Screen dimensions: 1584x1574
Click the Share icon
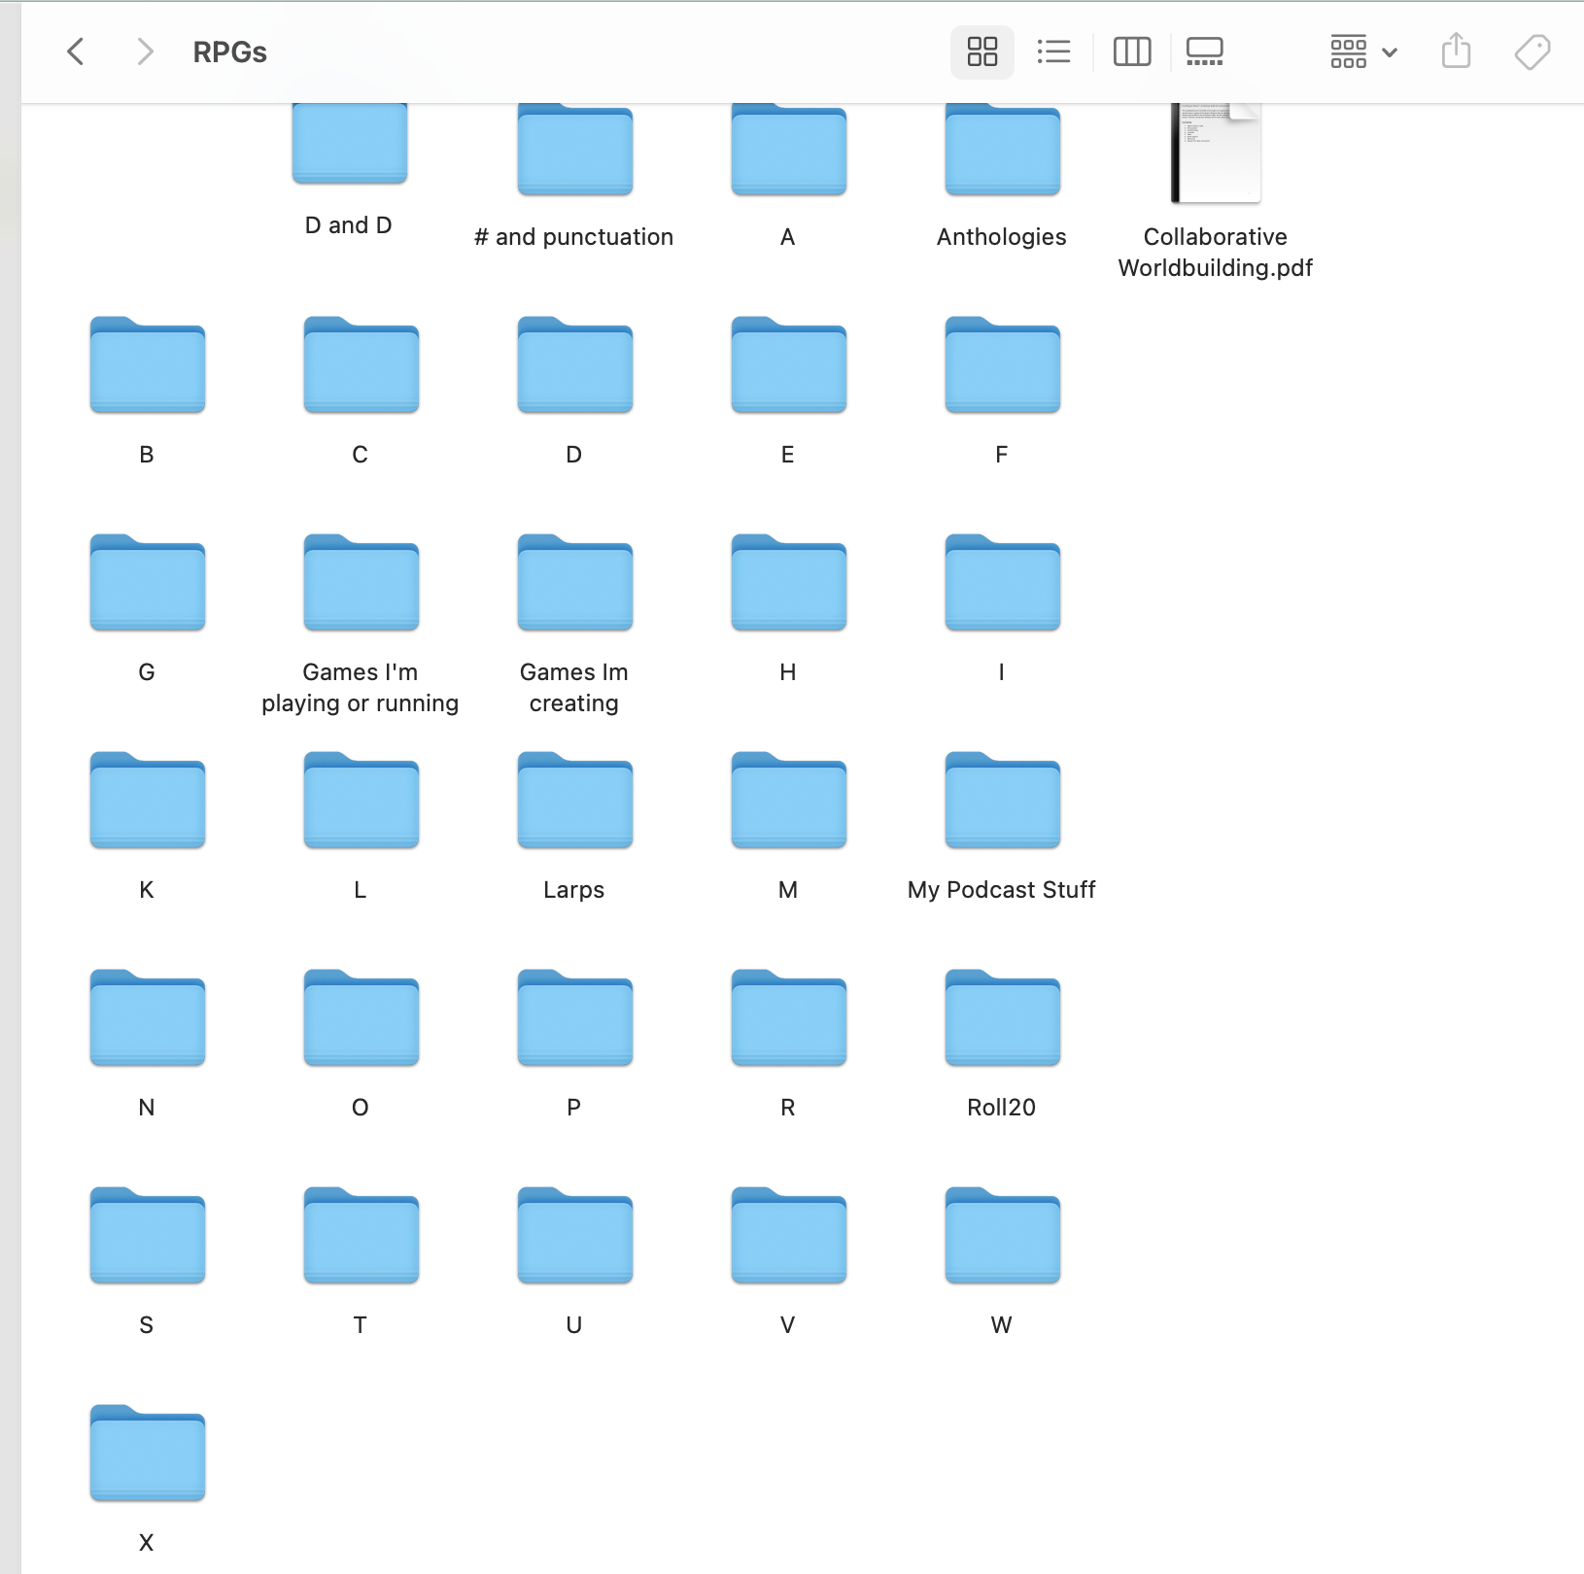(x=1456, y=51)
